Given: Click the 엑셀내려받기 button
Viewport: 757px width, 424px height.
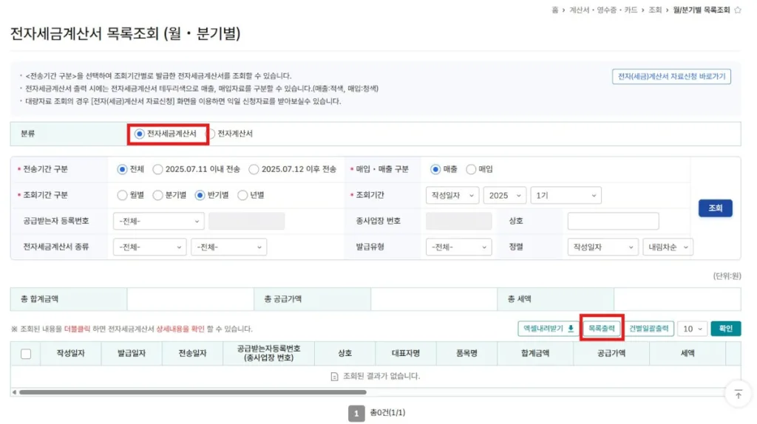Looking at the screenshot, I should point(548,329).
